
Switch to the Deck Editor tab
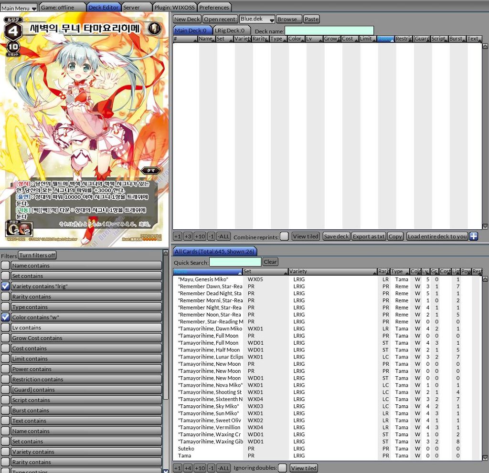(104, 7)
